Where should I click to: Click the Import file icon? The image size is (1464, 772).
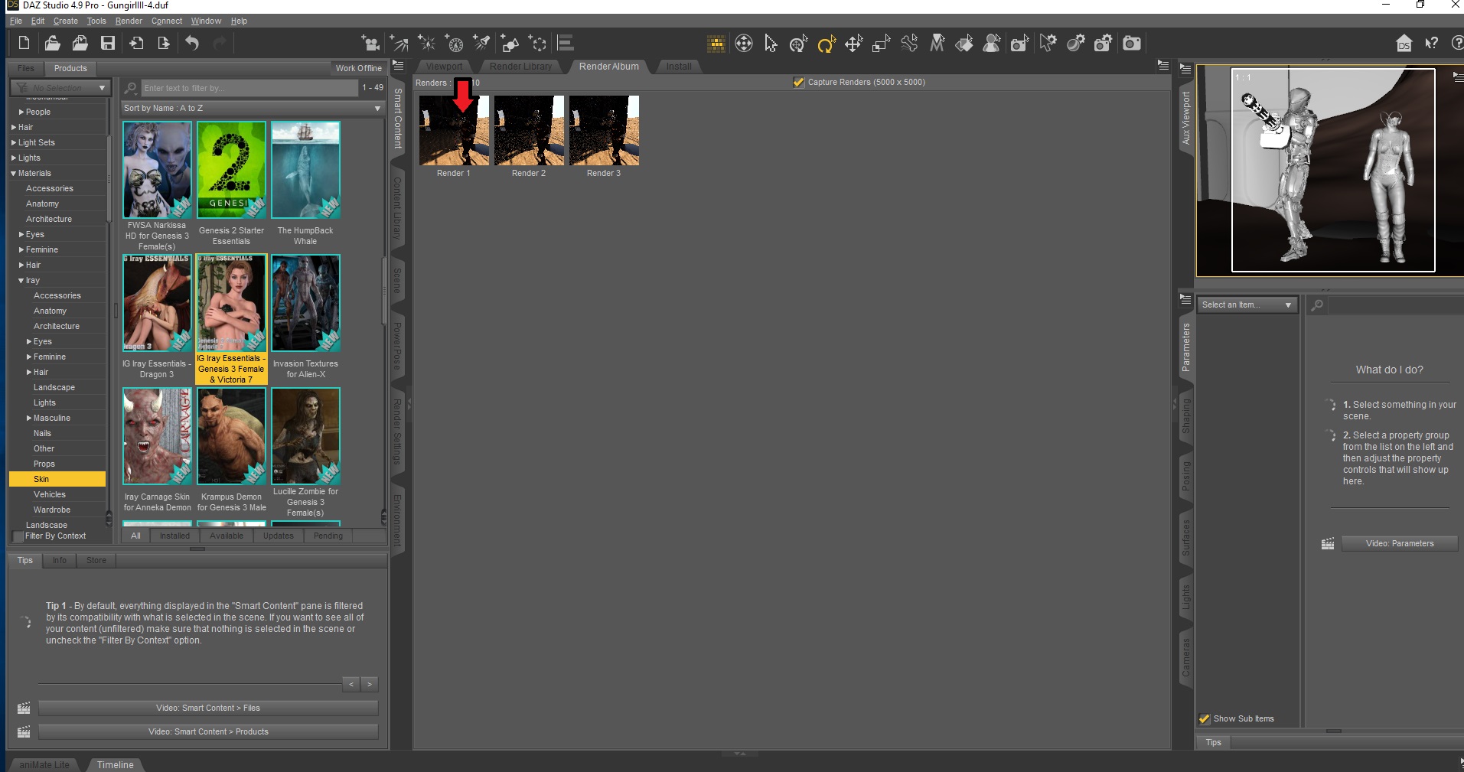136,44
